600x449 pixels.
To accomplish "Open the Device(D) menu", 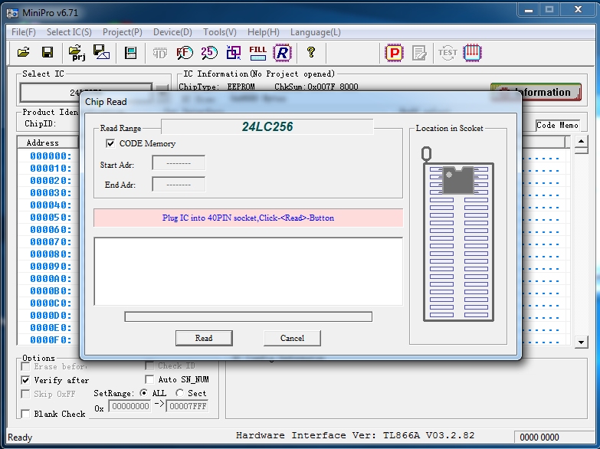I will (x=172, y=32).
